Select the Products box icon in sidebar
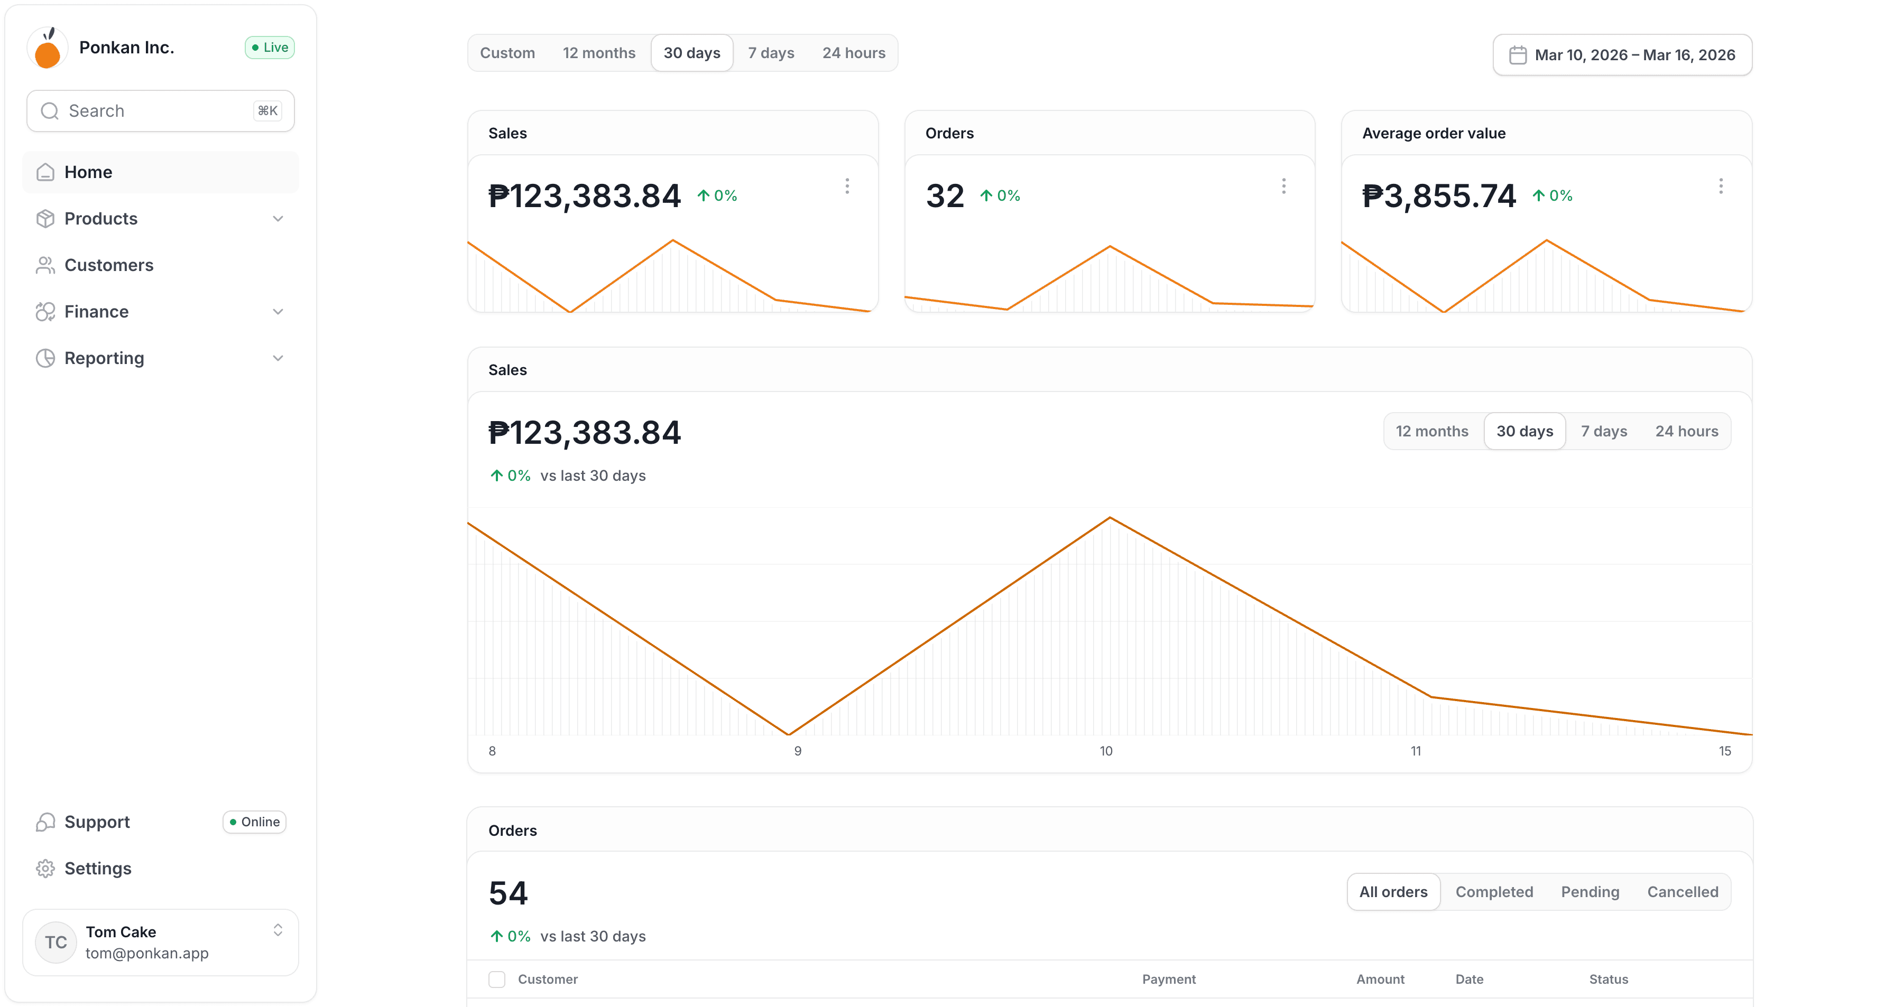The height and width of the screenshot is (1007, 1903). pos(46,218)
